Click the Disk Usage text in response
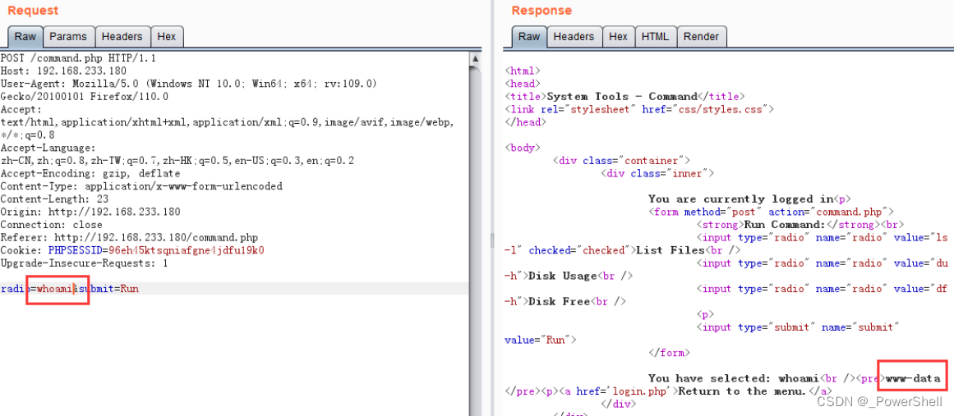Viewport: 954px width, 416px height. (x=564, y=277)
